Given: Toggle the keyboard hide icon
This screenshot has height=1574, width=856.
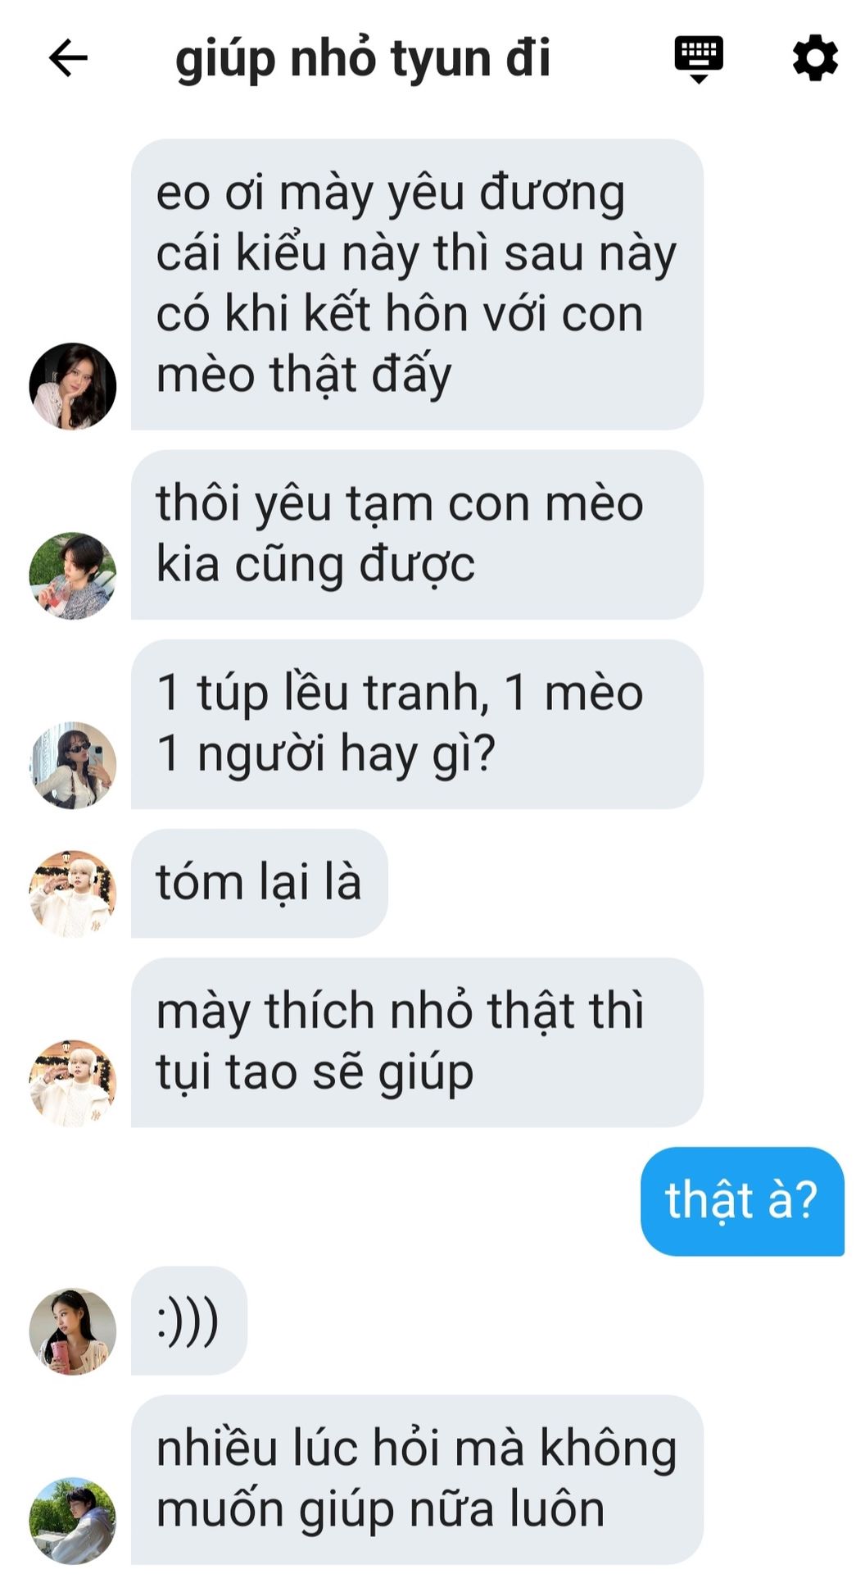Looking at the screenshot, I should pos(699,59).
